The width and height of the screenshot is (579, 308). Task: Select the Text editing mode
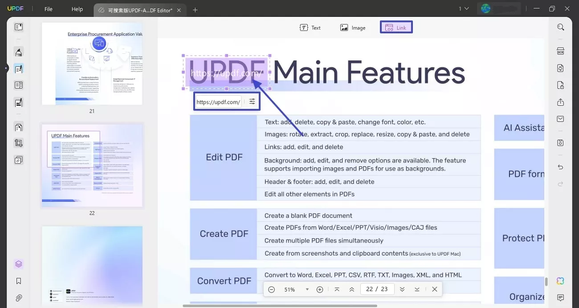tap(310, 28)
